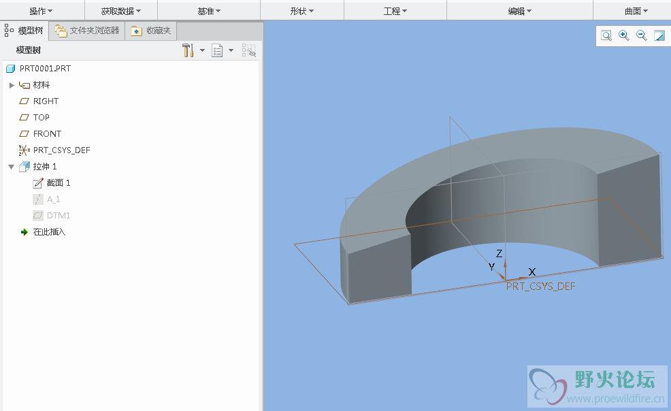671x411 pixels.
Task: Open the 曲面 ribbon group menu
Action: click(x=636, y=11)
